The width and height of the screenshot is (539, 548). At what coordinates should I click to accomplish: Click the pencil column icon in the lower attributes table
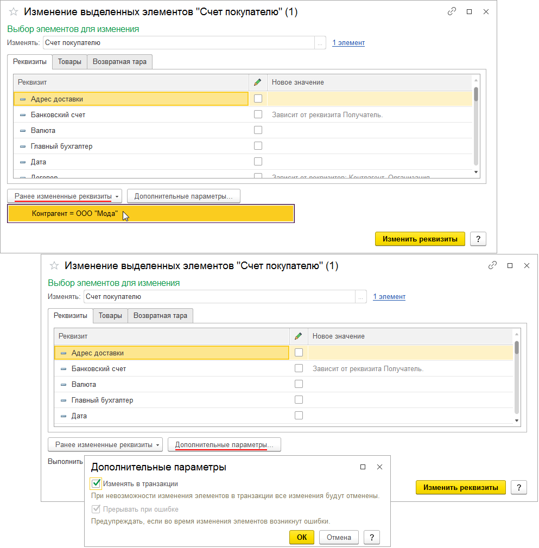tap(299, 335)
